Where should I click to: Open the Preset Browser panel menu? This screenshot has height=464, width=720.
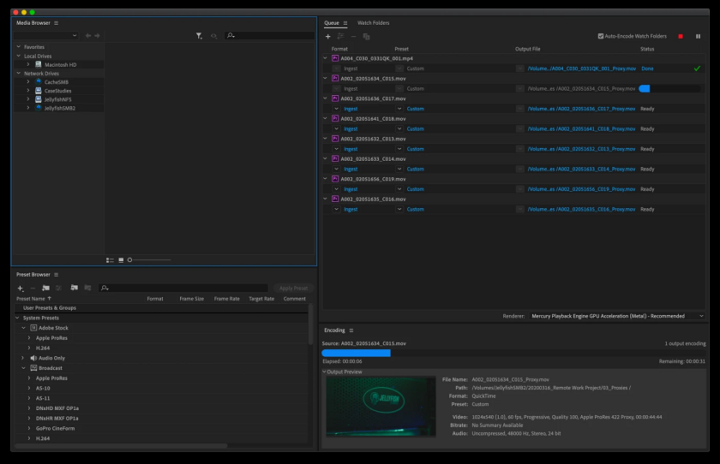tap(57, 275)
